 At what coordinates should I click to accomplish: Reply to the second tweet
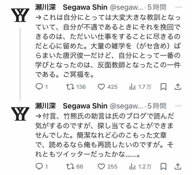[42, 167]
